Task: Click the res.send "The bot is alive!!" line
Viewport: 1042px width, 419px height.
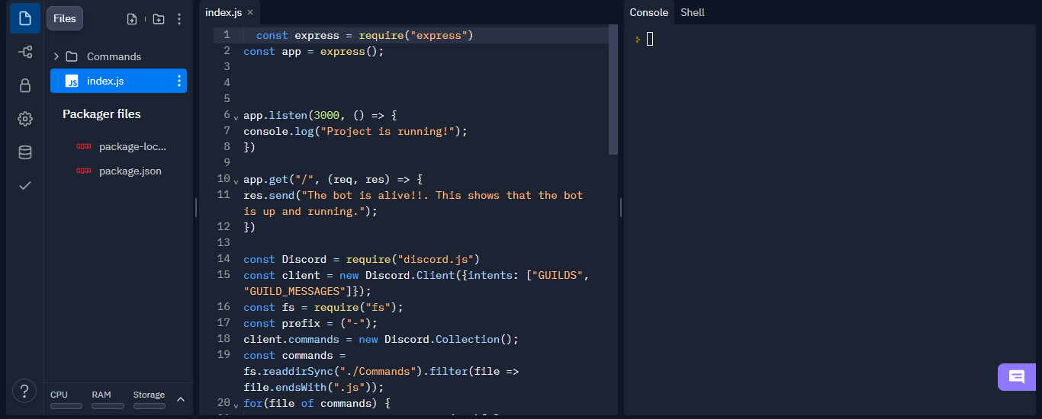Action: (x=413, y=203)
